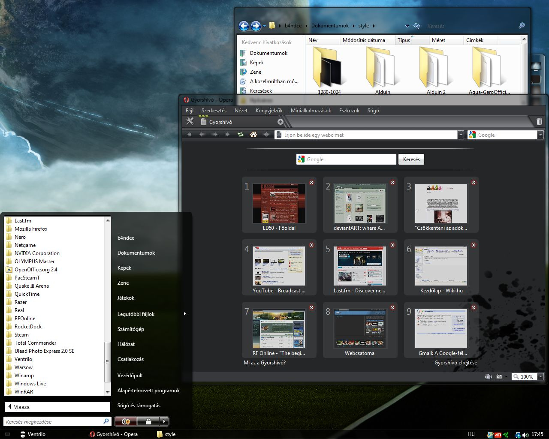549x439 pixels.
Task: Click Gyorshívó elrejtése link
Action: point(455,363)
